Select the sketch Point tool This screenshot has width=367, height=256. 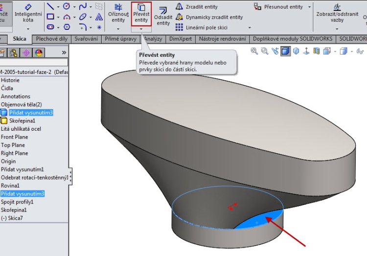[99, 27]
